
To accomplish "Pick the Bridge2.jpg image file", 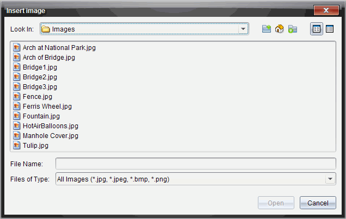I will [x=40, y=77].
